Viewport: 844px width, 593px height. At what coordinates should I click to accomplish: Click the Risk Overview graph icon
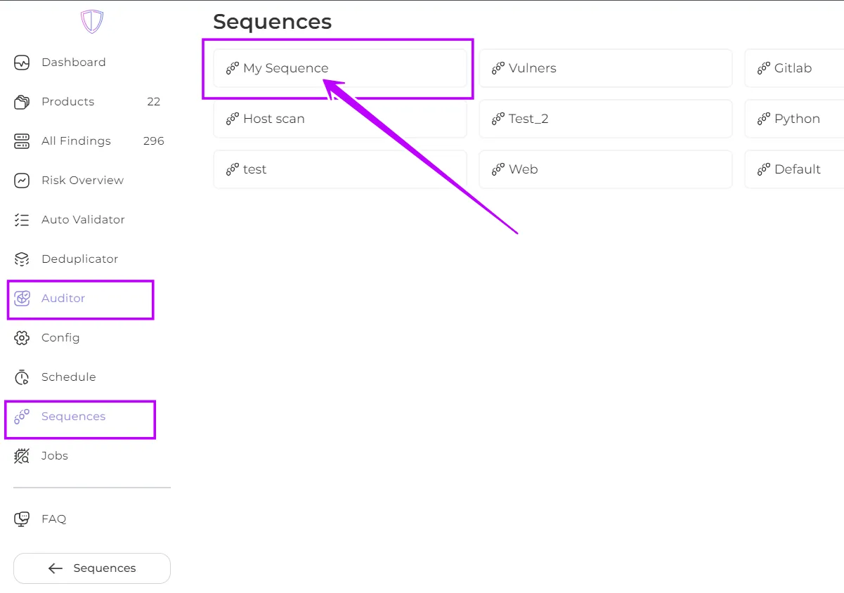coord(22,181)
